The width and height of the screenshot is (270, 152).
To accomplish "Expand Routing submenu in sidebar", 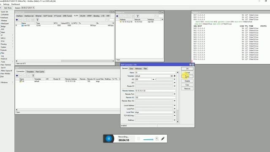I will pyautogui.click(x=7, y=44).
